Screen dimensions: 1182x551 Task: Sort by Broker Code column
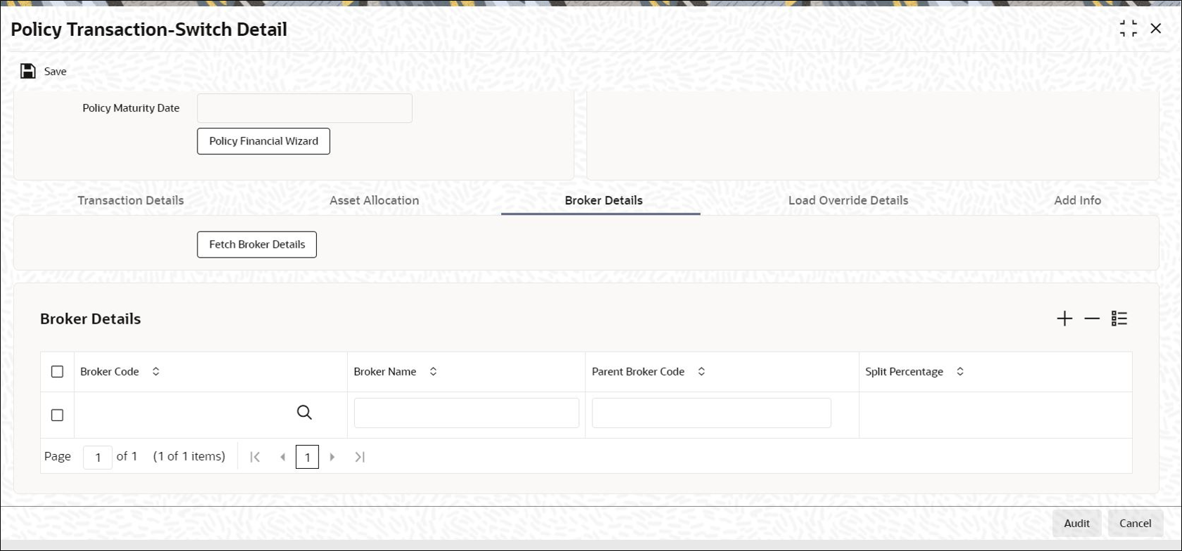pos(156,372)
